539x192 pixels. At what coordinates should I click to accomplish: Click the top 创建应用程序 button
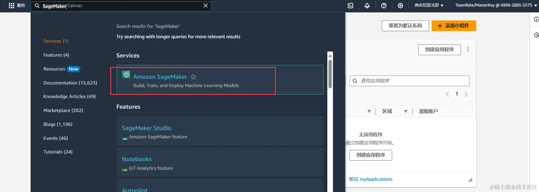tap(439, 49)
